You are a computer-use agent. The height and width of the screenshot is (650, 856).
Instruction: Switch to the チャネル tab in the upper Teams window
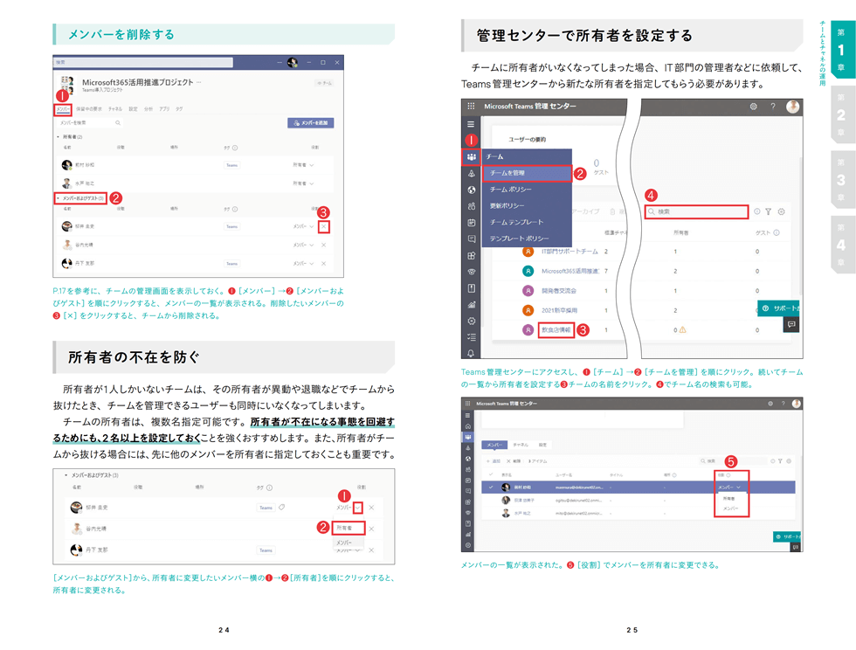pyautogui.click(x=114, y=108)
